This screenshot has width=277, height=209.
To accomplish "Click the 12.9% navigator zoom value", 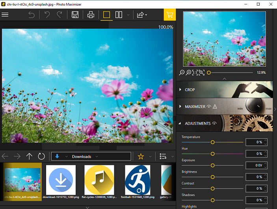I will 261,73.
